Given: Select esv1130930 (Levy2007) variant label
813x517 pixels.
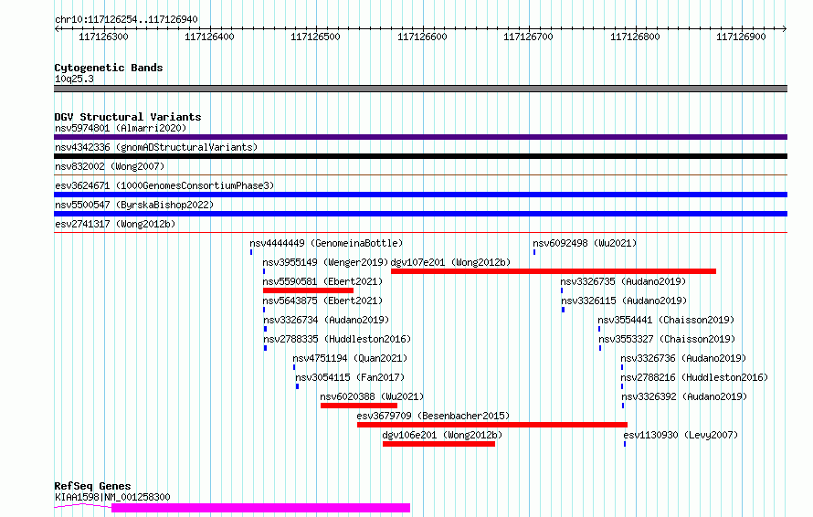Looking at the screenshot, I should click(681, 435).
